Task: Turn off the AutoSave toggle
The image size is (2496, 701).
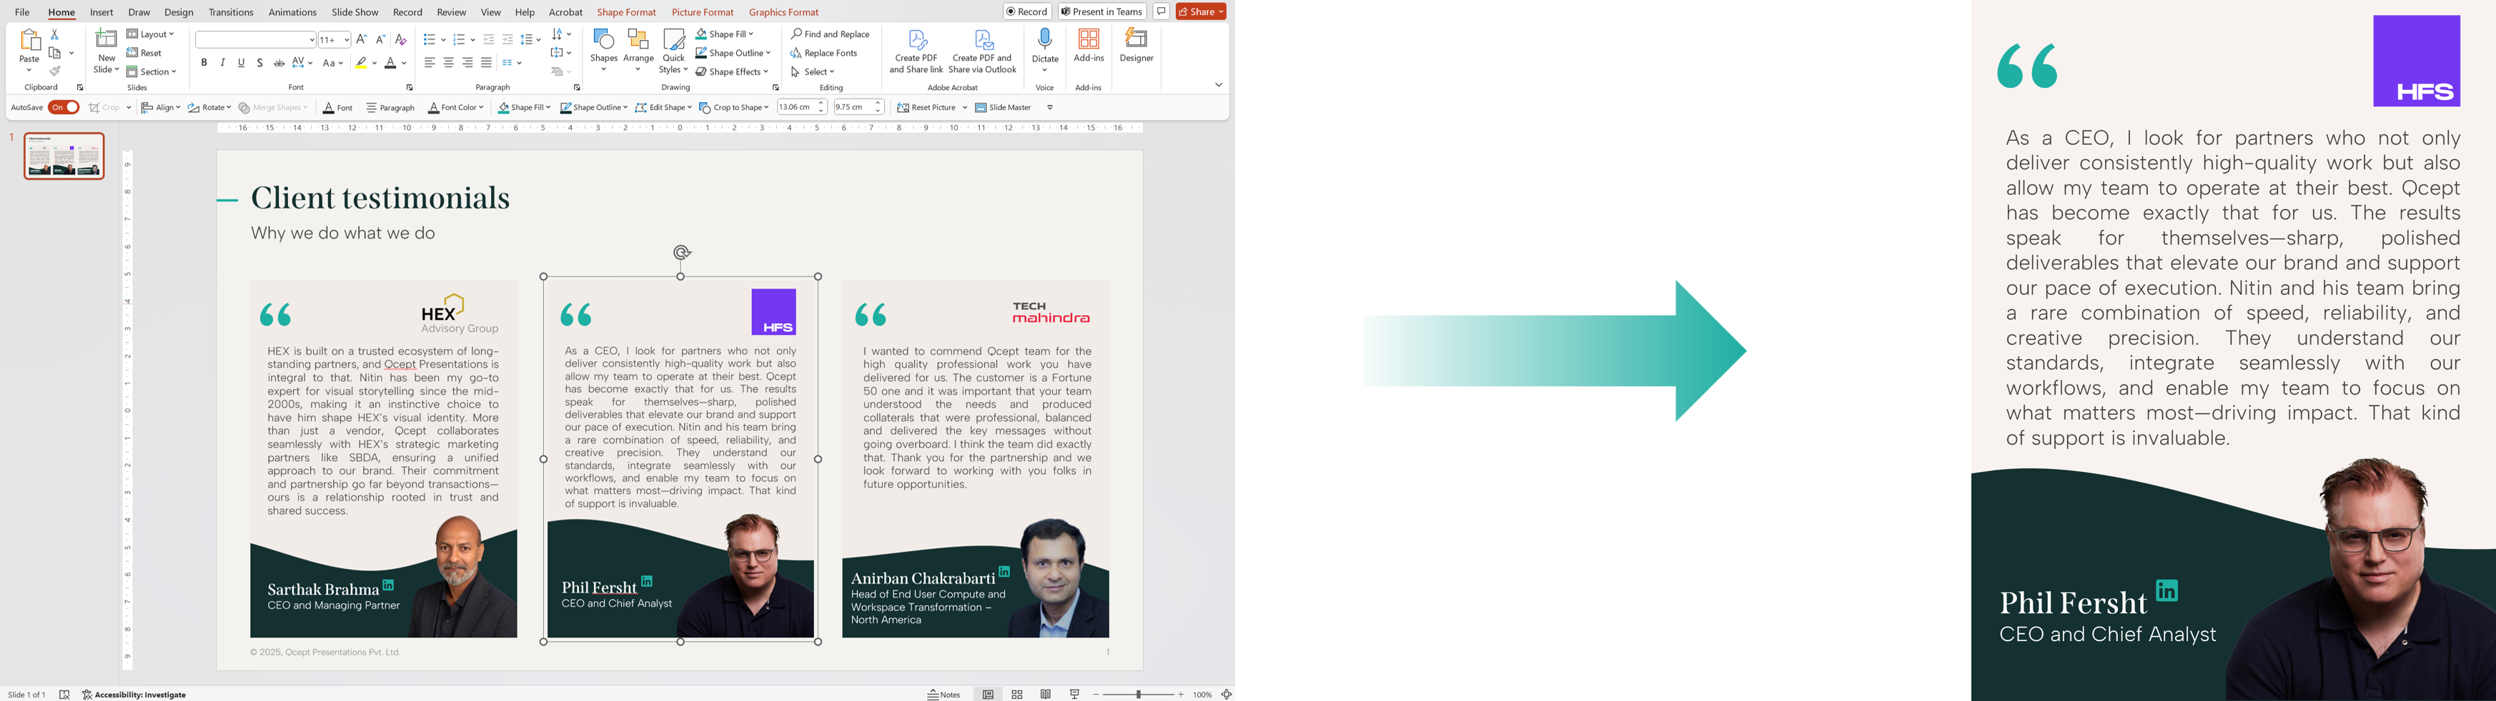Action: pos(64,108)
